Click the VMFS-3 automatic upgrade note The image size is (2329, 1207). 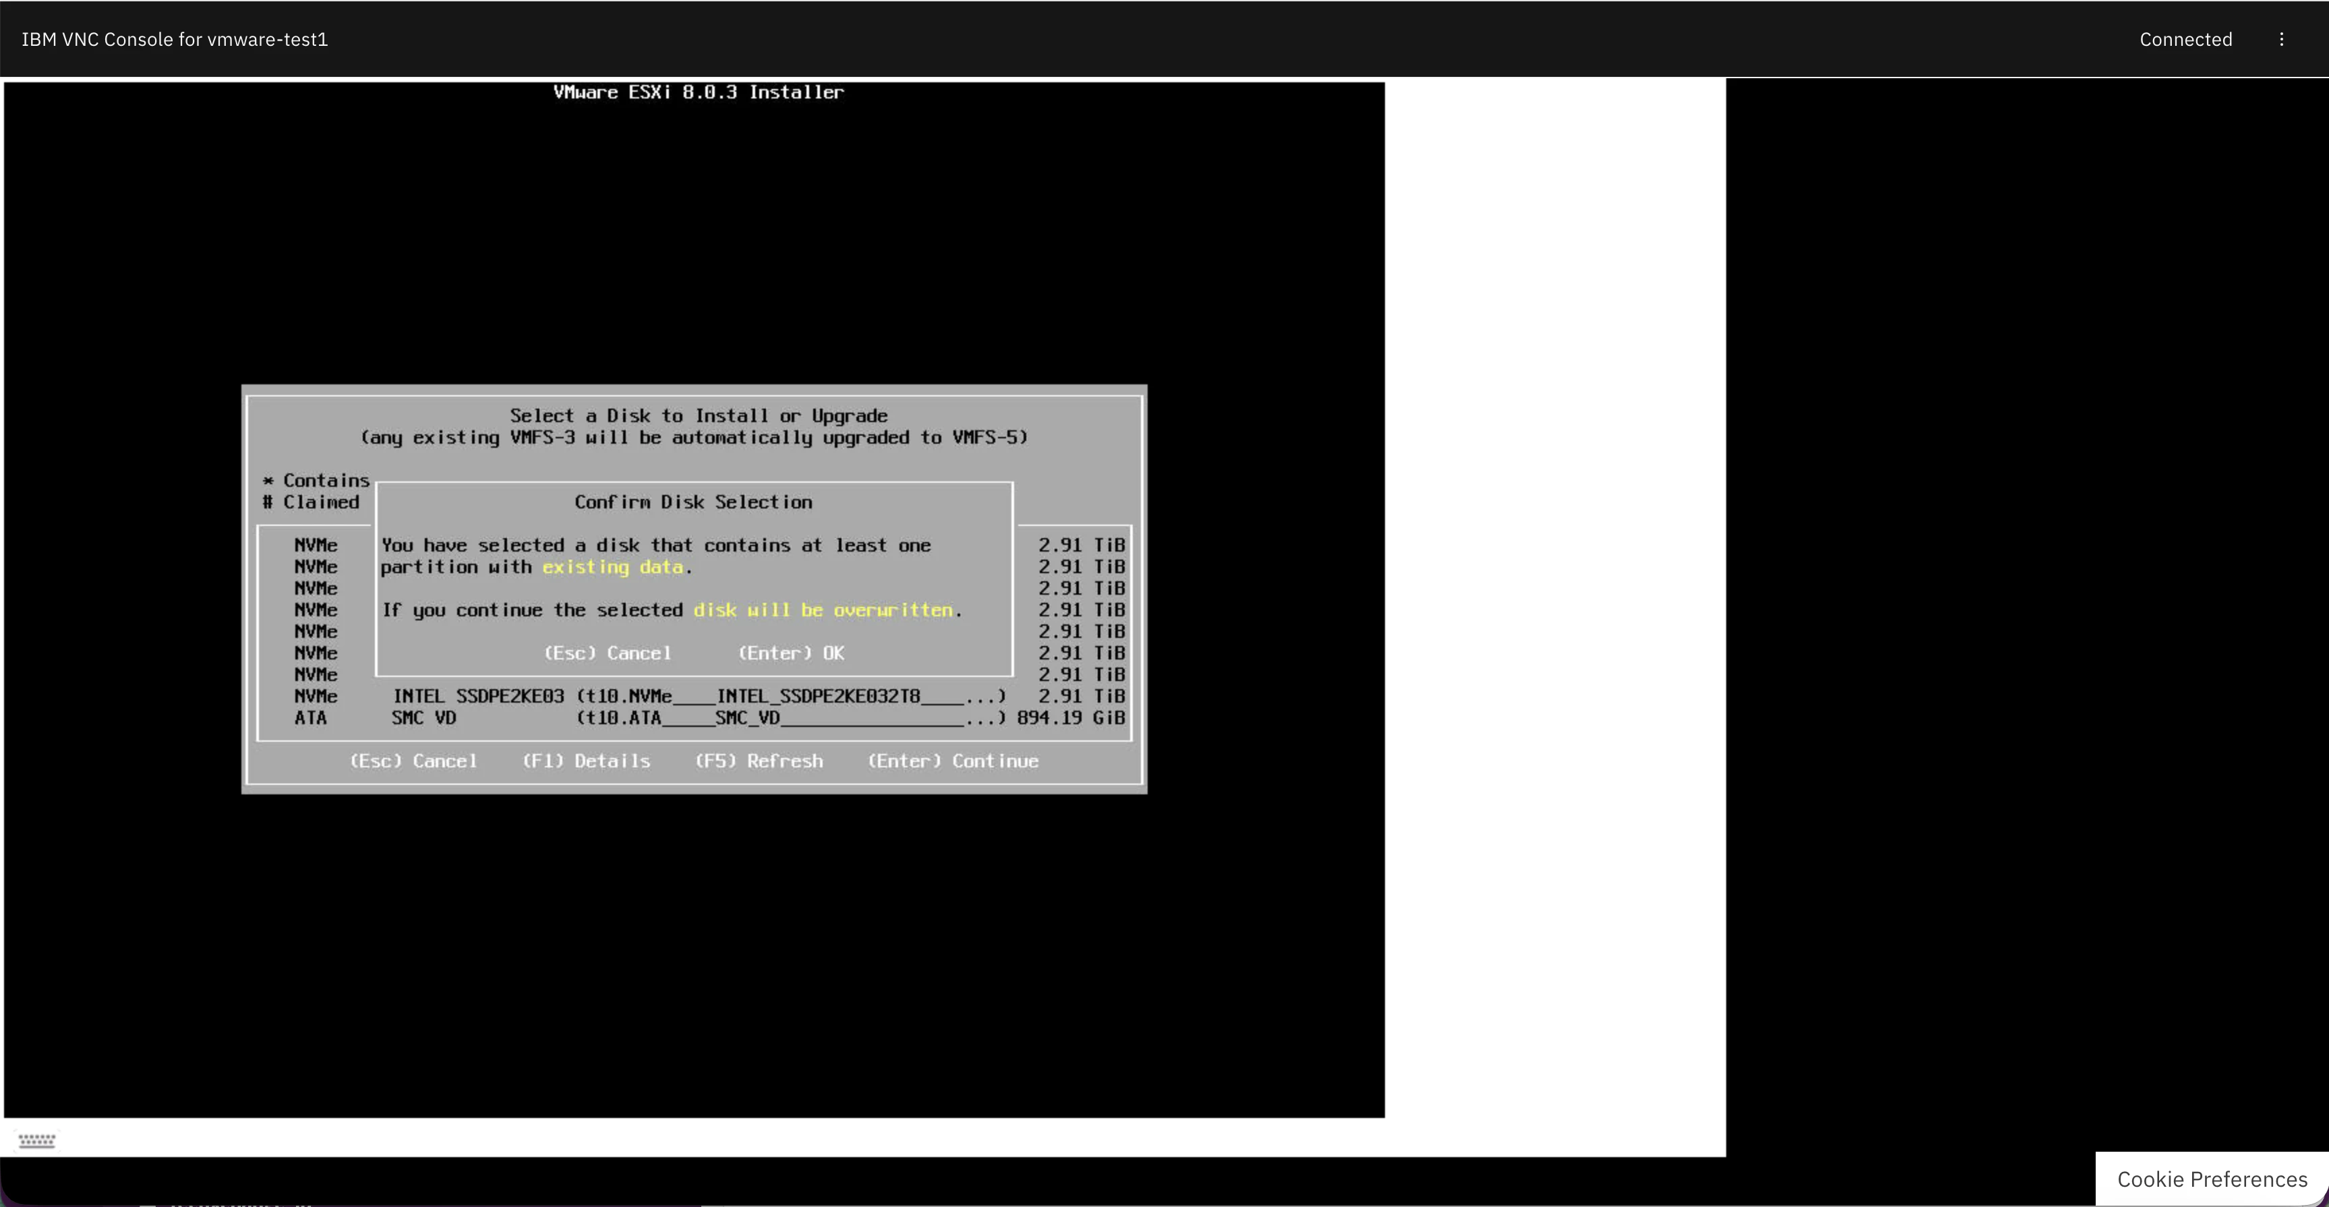(x=695, y=438)
